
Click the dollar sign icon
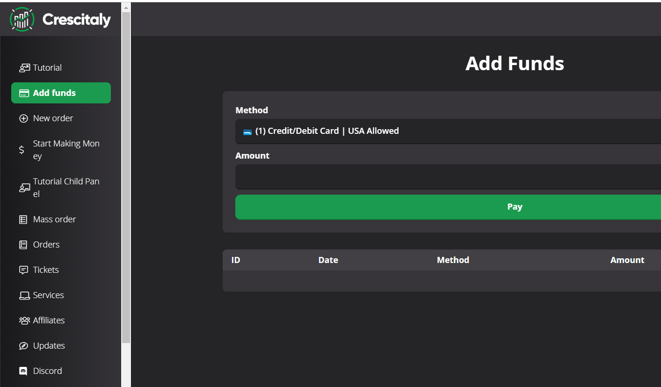[x=22, y=150]
